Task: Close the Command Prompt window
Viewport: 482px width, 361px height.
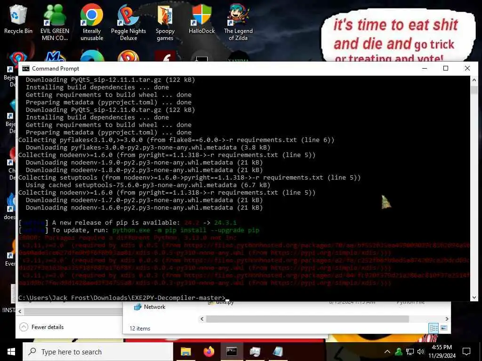Action: point(467,69)
